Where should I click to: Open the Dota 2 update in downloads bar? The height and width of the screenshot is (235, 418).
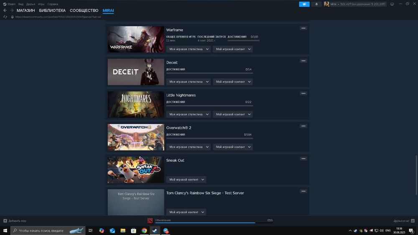150,221
